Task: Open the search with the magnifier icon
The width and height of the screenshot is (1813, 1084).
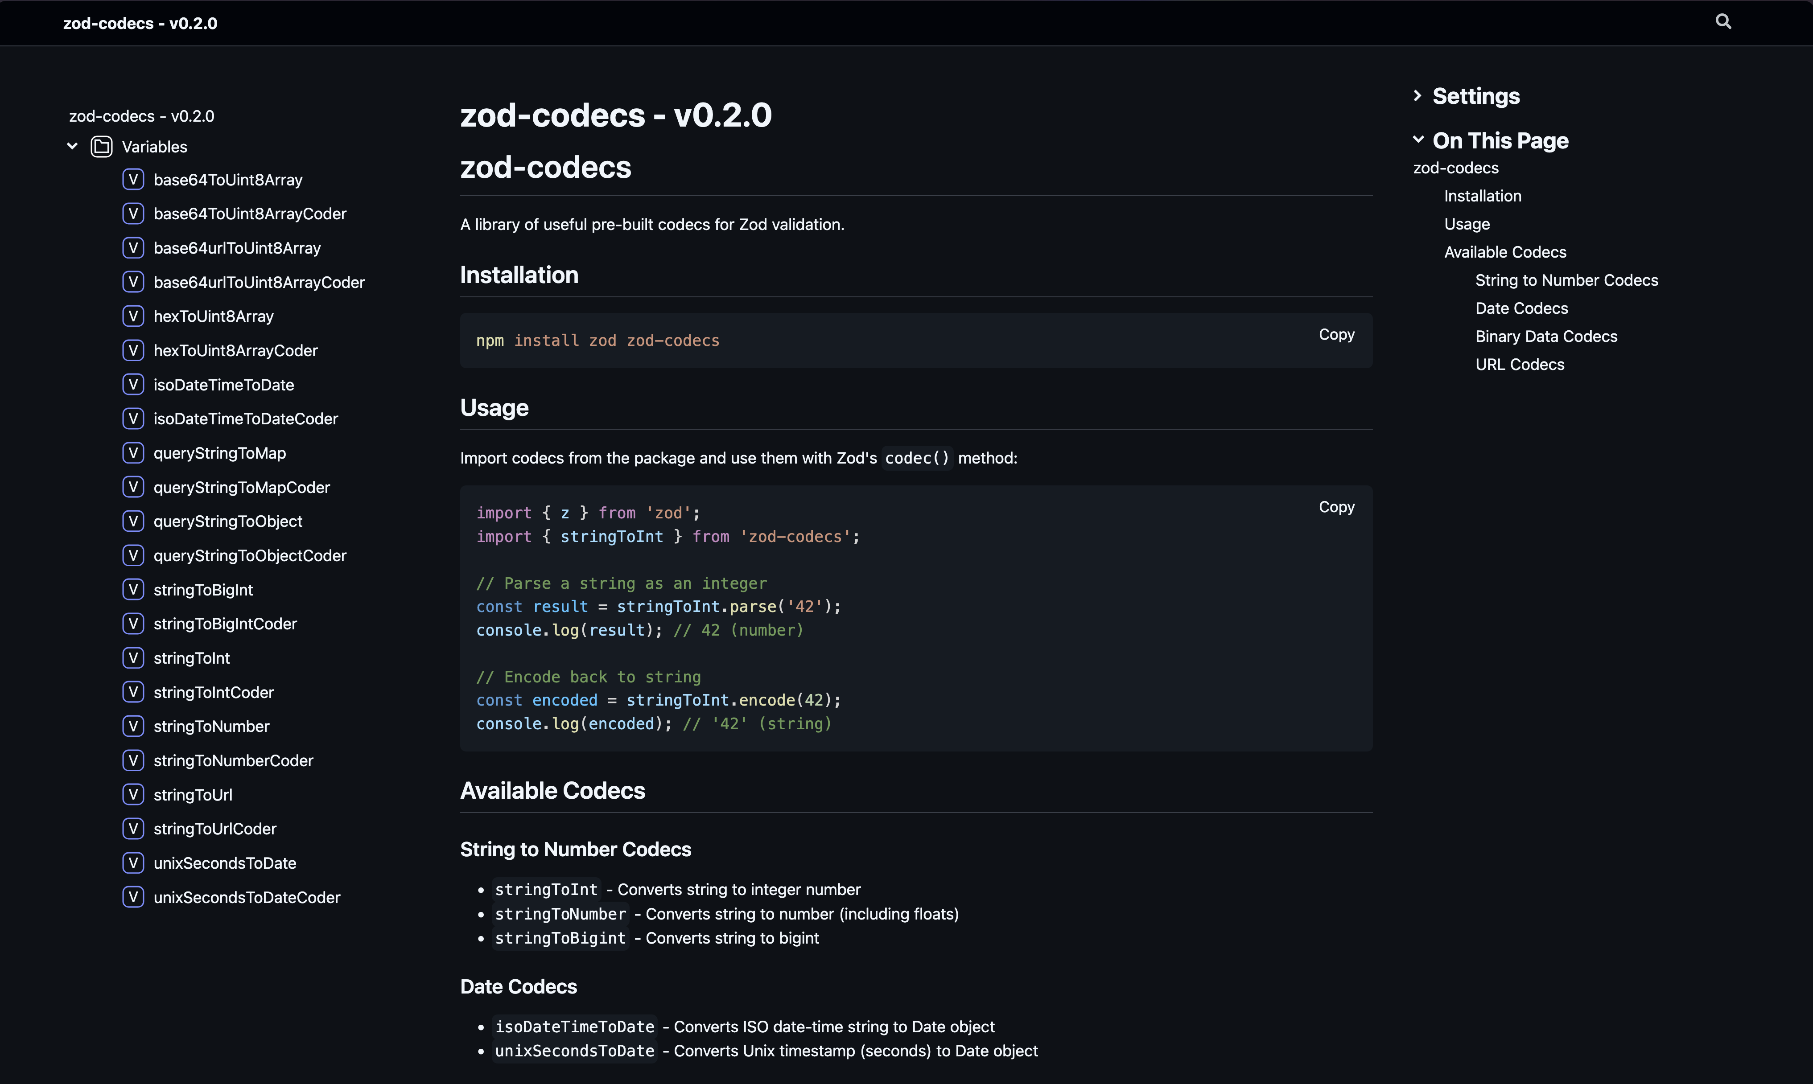Action: click(x=1723, y=21)
